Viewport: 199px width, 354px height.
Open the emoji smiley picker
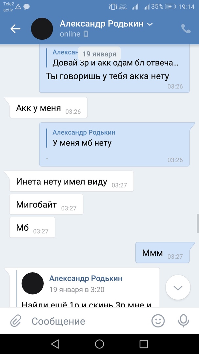coord(158,321)
